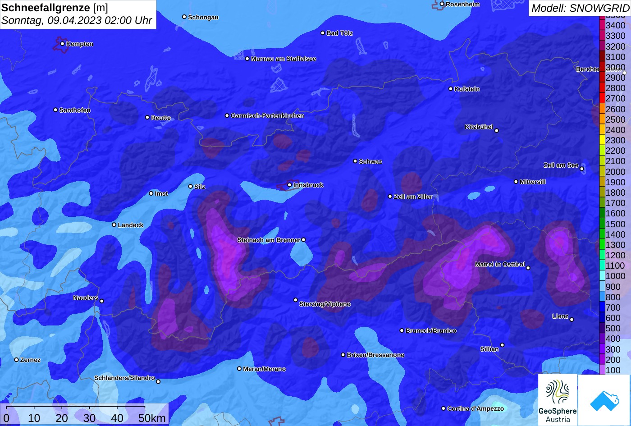
Task: Click the Zell am See marker
Action: (x=582, y=169)
